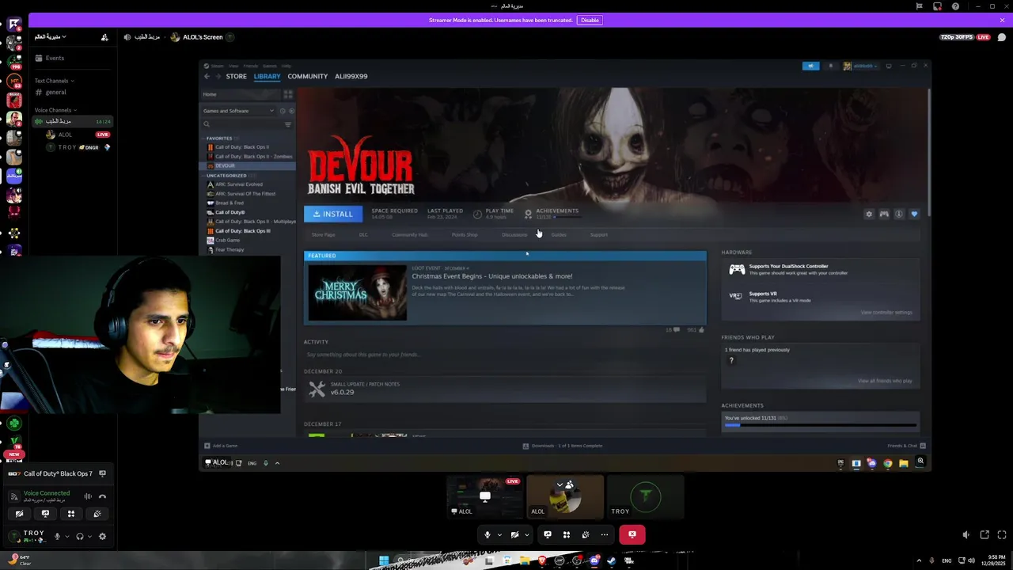This screenshot has width=1013, height=570.
Task: Adjust stream volume via the speaker icon
Action: pyautogui.click(x=966, y=535)
